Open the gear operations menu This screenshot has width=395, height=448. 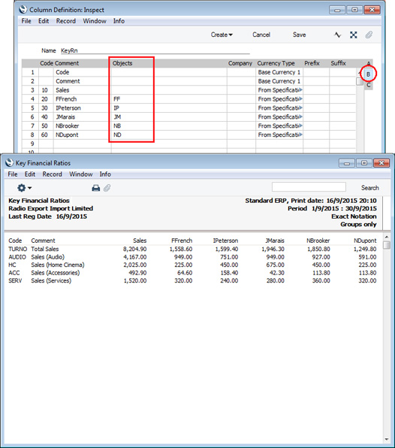(24, 188)
